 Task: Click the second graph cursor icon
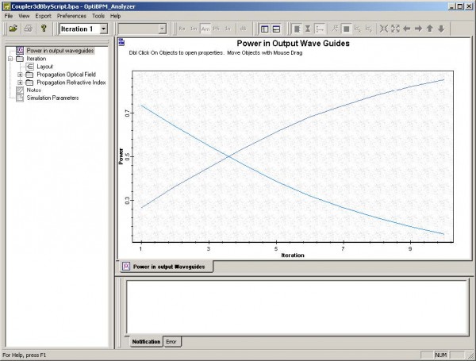tap(369, 29)
